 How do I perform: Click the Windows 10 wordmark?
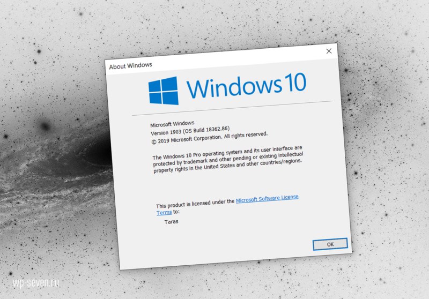coord(246,86)
